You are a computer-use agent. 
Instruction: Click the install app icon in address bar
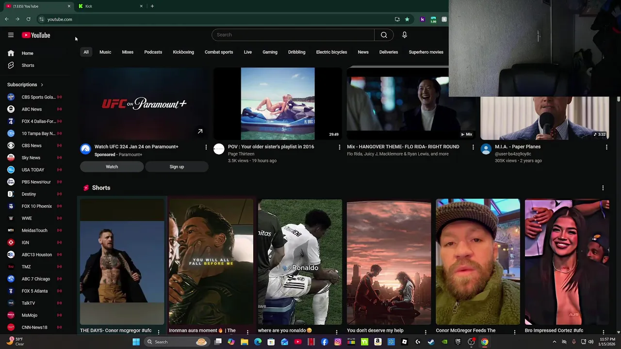[397, 19]
